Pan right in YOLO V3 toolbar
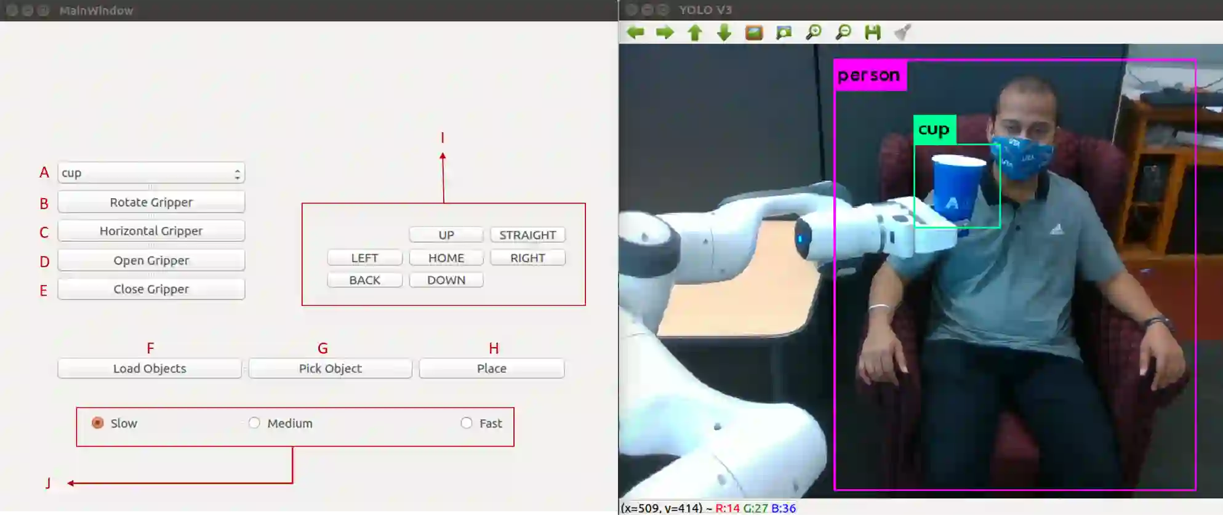The image size is (1223, 515). (x=665, y=32)
